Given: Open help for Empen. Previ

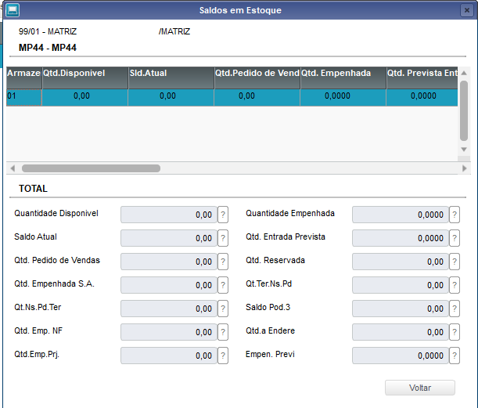Looking at the screenshot, I should 455,356.
